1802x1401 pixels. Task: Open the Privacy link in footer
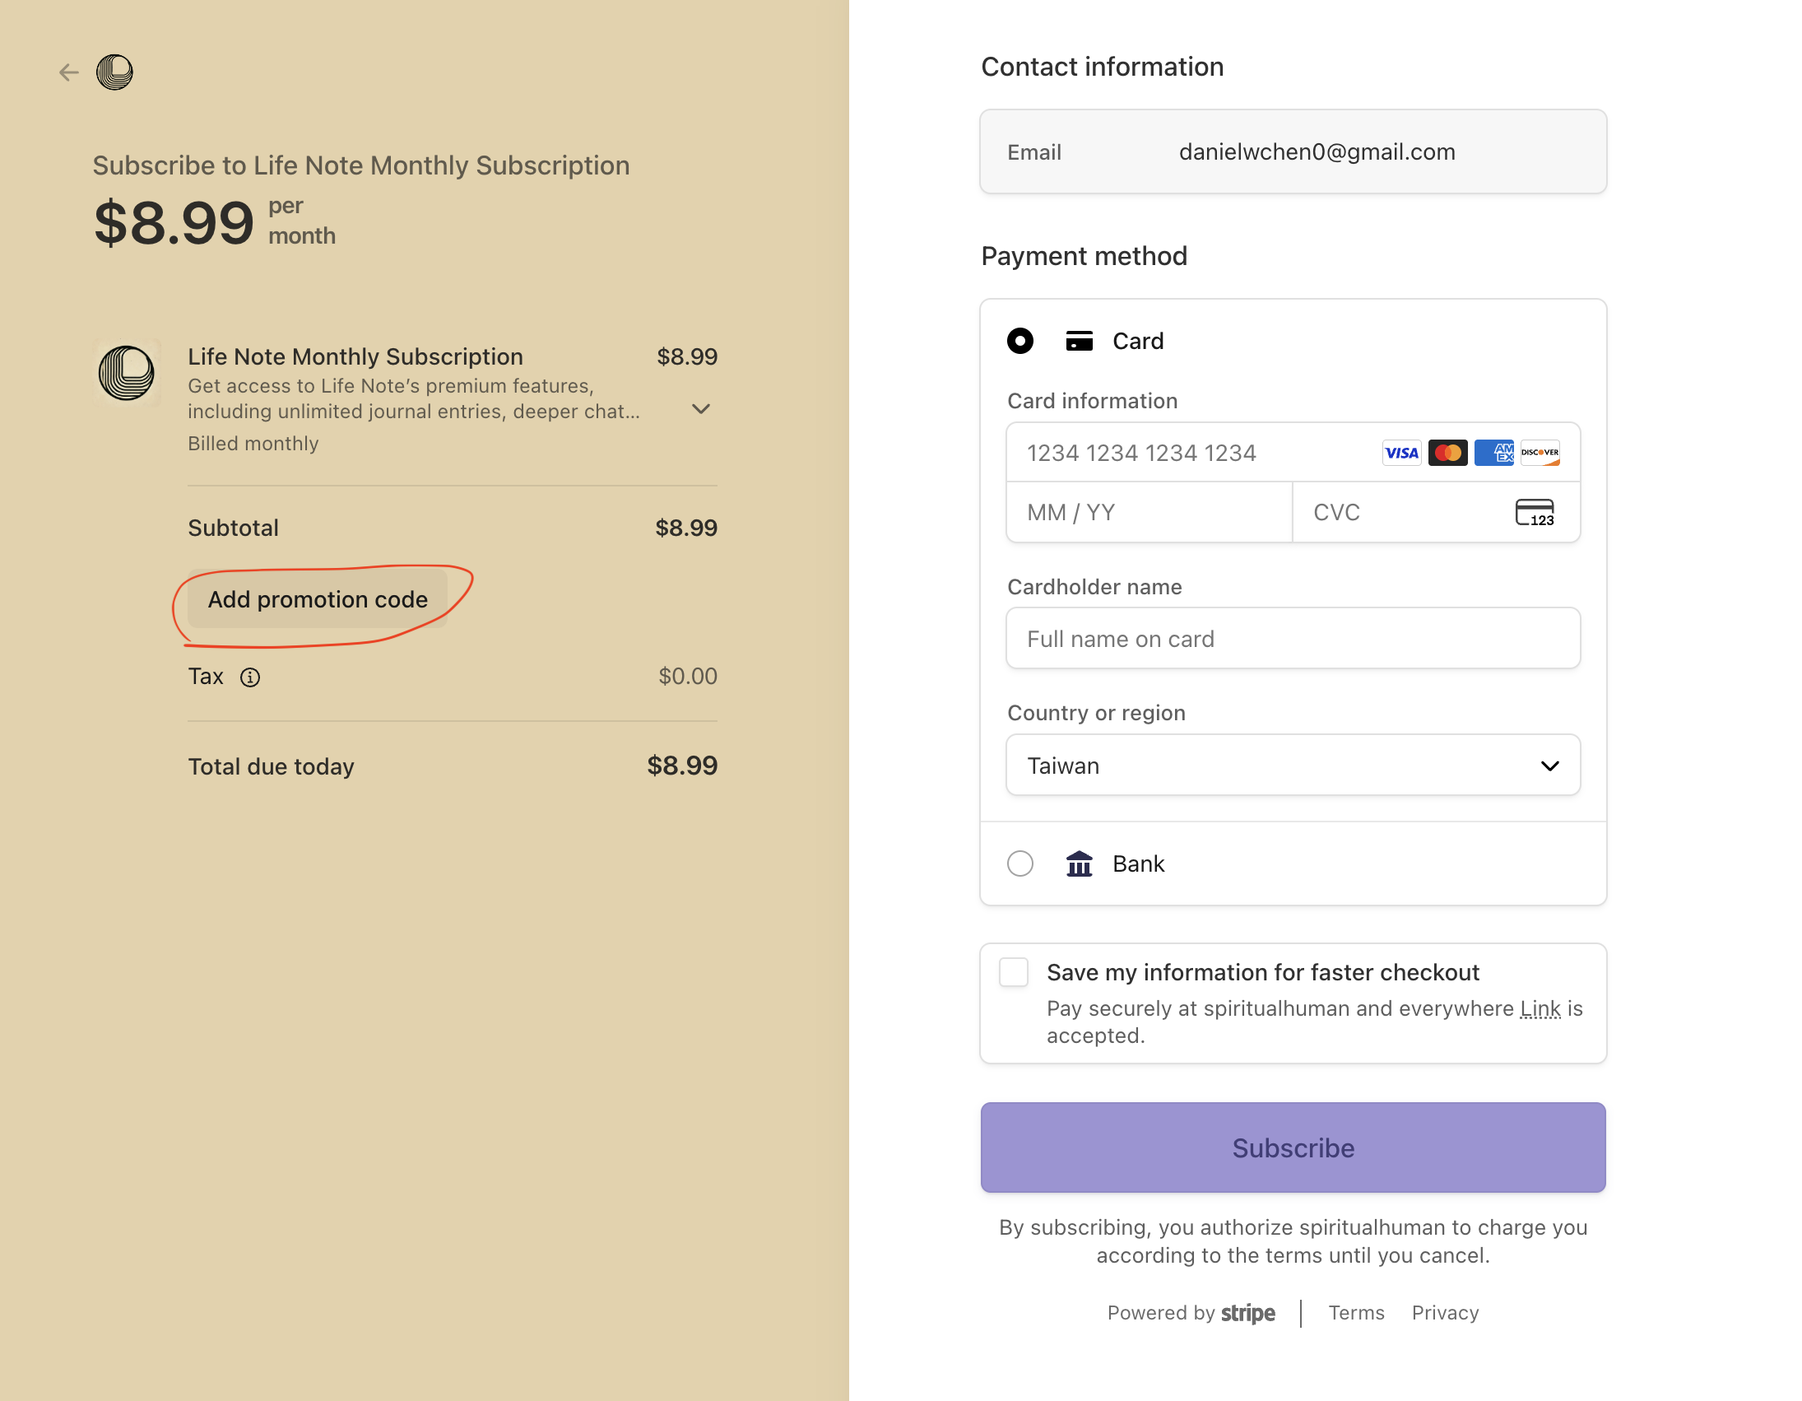pyautogui.click(x=1445, y=1313)
